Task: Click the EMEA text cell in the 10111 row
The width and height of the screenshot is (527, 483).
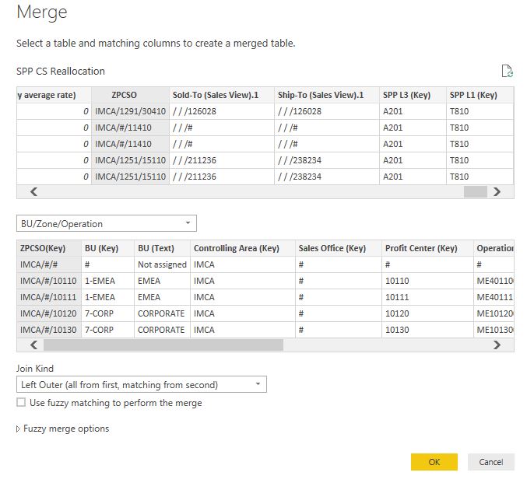Action: [x=163, y=297]
